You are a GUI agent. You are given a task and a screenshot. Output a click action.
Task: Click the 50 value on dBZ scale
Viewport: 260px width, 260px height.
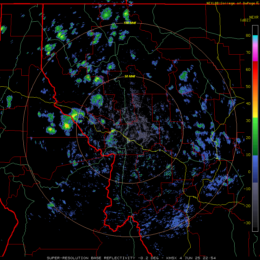248,87
